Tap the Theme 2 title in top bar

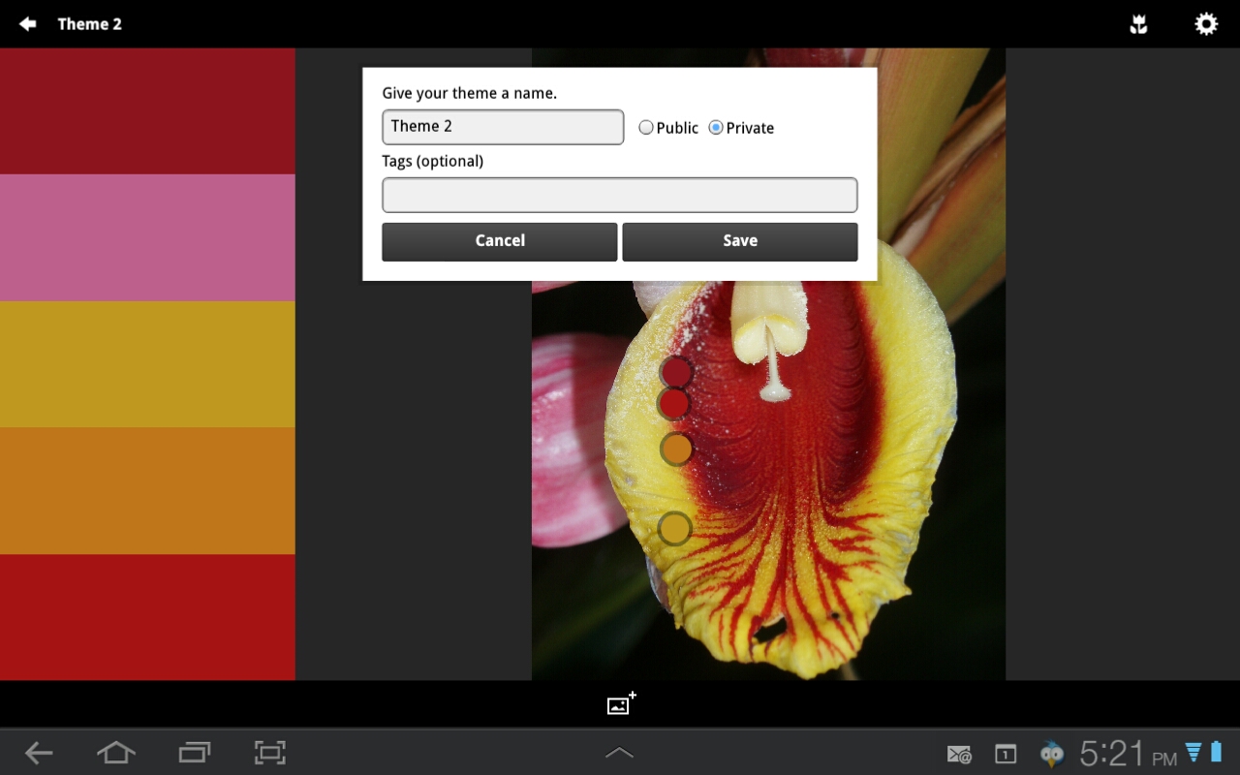[89, 24]
